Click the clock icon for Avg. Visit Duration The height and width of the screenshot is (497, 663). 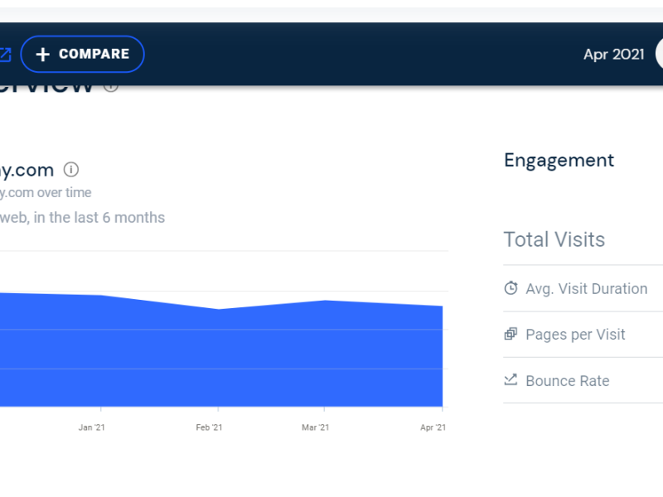[x=511, y=288]
